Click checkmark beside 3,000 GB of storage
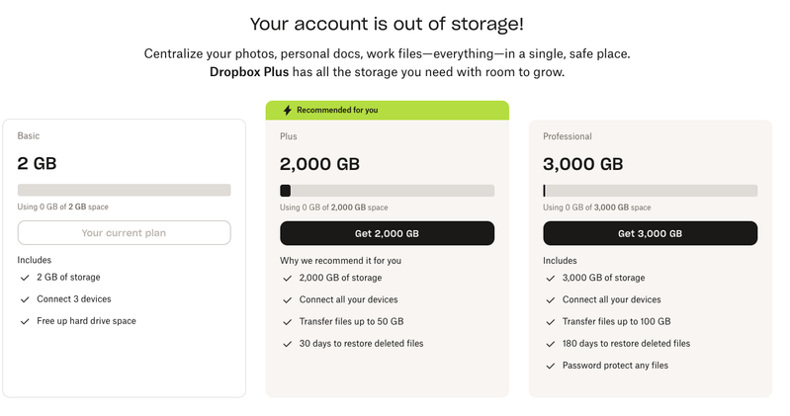This screenshot has width=790, height=416. click(549, 278)
